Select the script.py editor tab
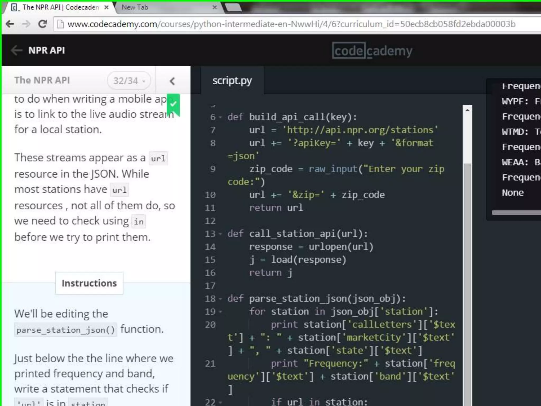 coord(232,81)
